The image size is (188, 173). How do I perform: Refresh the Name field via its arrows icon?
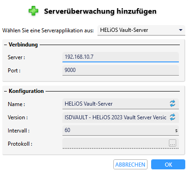point(173,104)
